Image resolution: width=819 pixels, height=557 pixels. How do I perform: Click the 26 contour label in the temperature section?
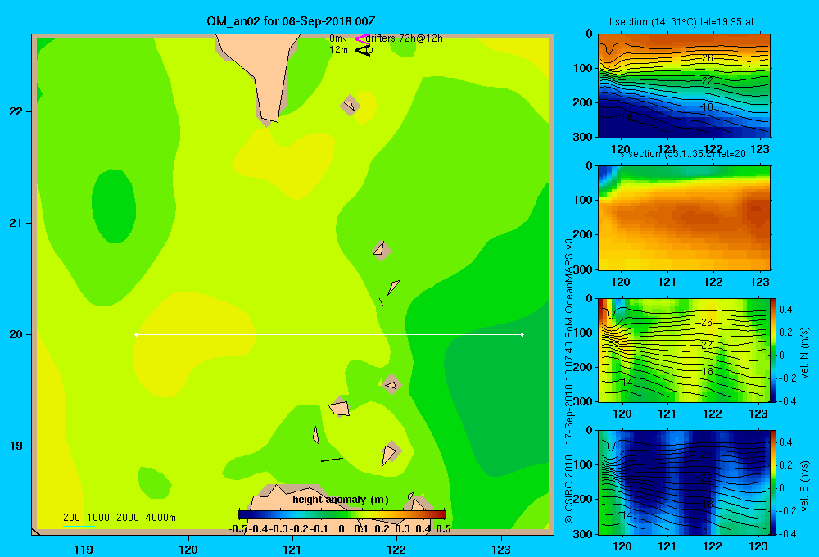click(x=708, y=58)
